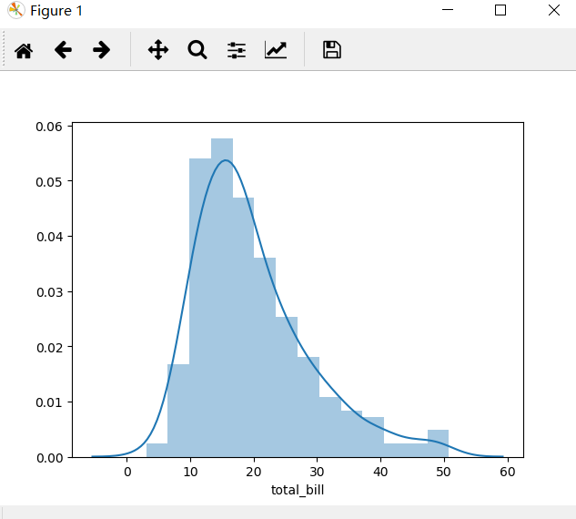Maximize the Figure 1 window
The width and height of the screenshot is (576, 519).
pos(500,10)
